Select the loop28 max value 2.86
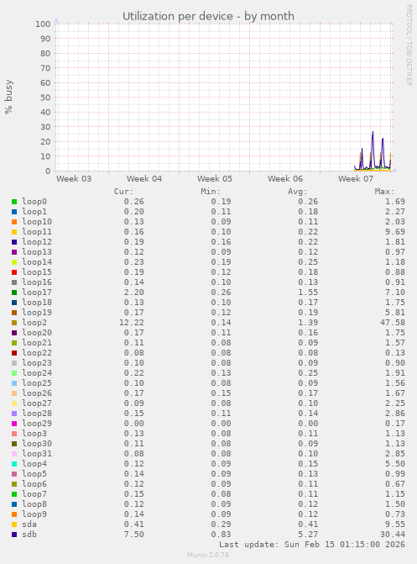 (x=395, y=414)
